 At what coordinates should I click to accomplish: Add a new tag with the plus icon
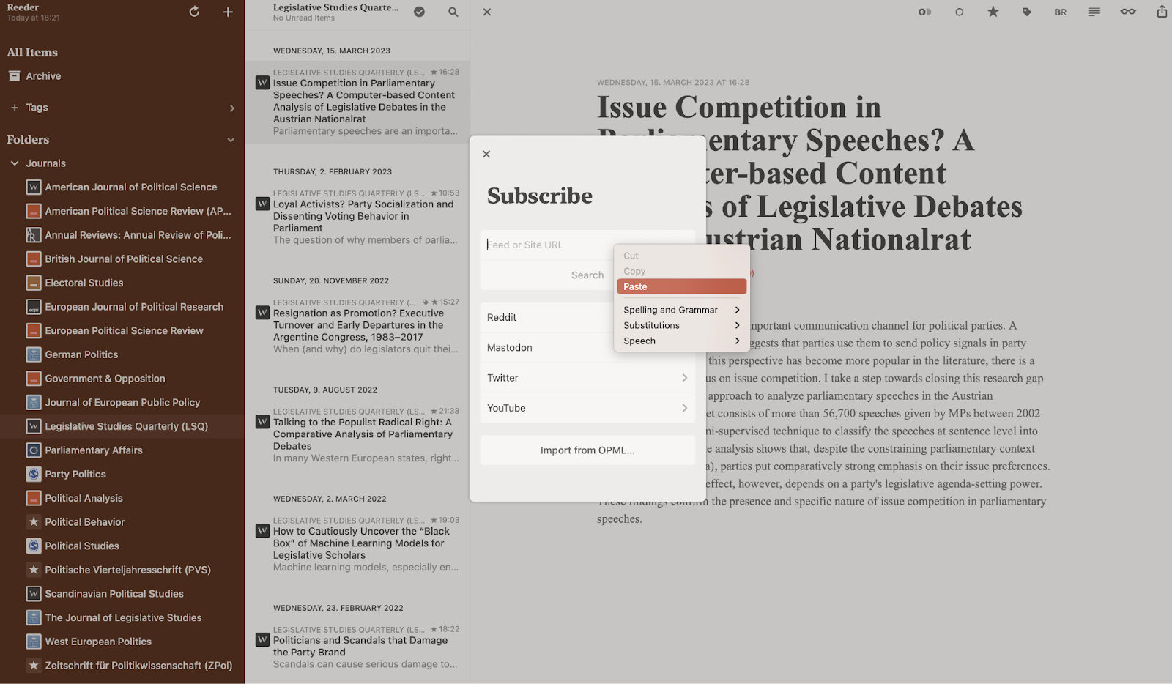click(x=15, y=108)
